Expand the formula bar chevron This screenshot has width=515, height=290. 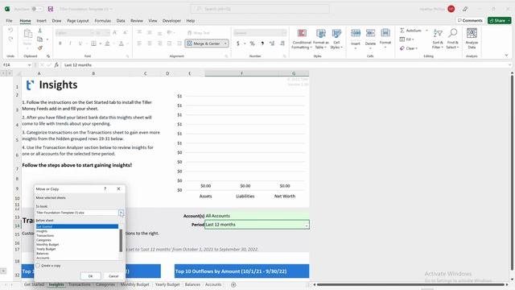pos(510,65)
